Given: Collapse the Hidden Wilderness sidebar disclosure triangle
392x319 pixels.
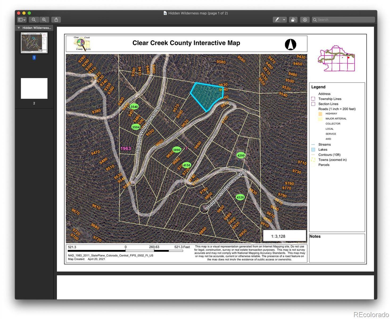Looking at the screenshot, I should click(x=19, y=28).
